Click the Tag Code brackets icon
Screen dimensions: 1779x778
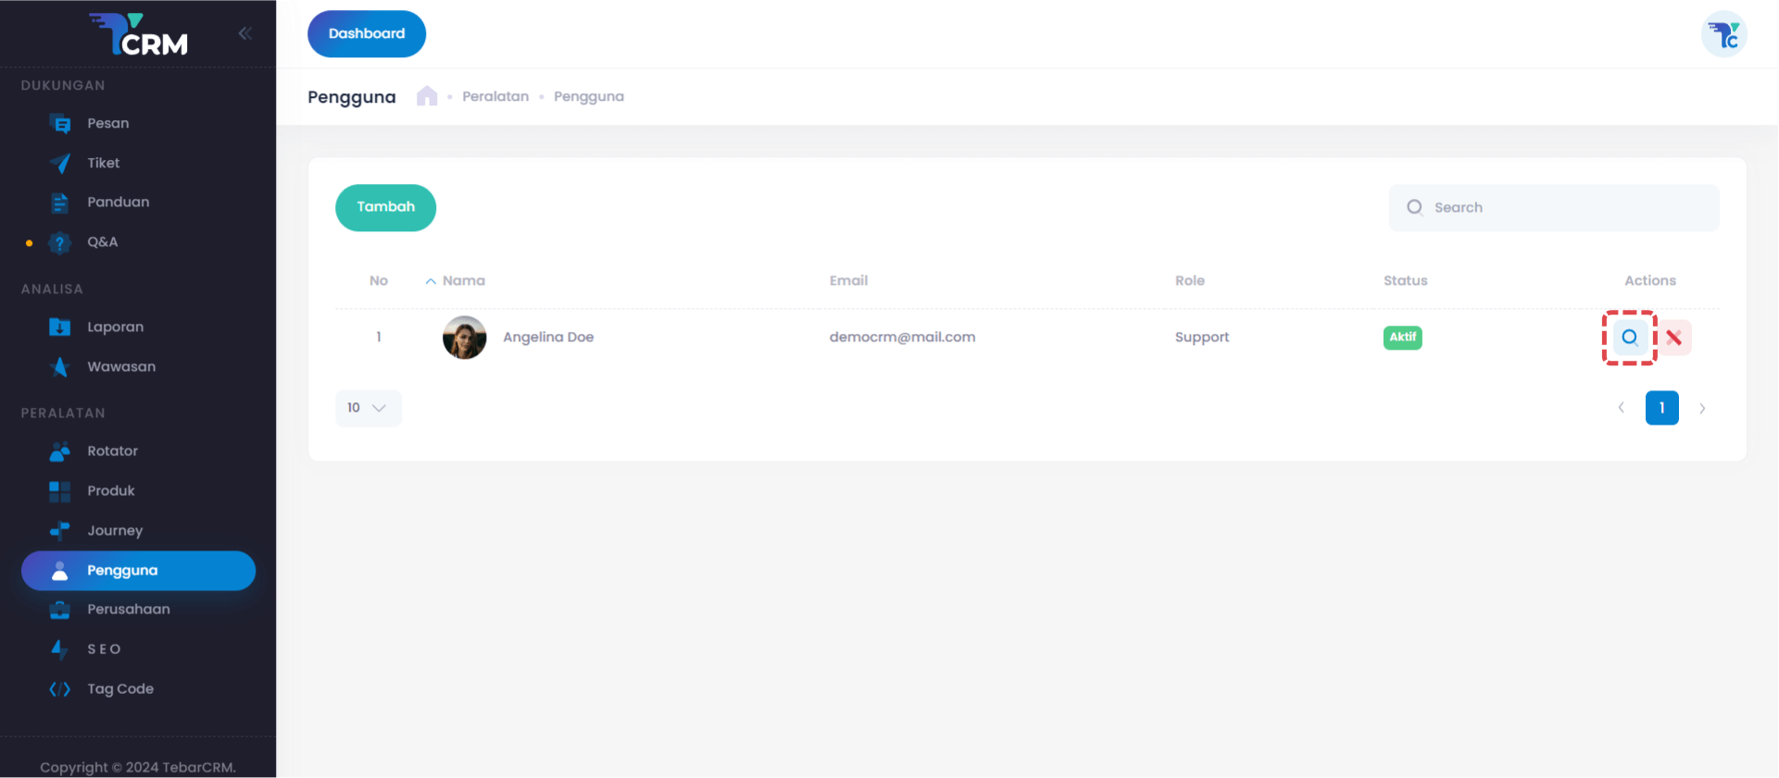click(60, 689)
